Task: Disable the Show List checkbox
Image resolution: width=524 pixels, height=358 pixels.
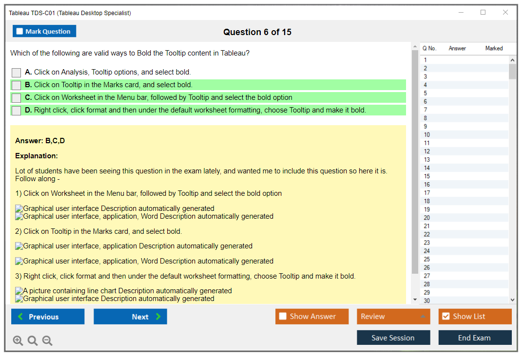Action: click(446, 317)
